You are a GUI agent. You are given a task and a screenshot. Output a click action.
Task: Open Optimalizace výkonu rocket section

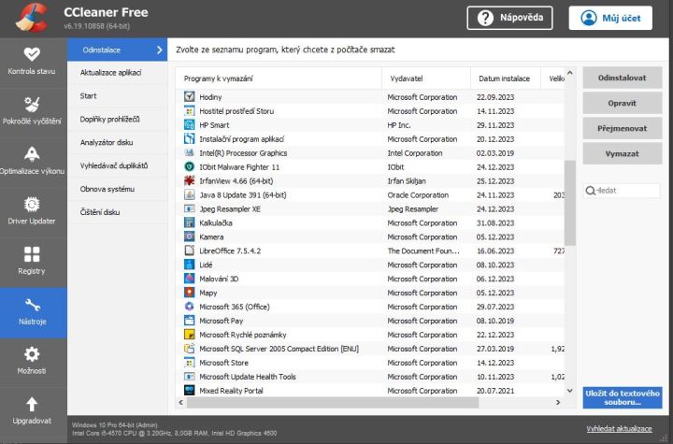[x=32, y=161]
